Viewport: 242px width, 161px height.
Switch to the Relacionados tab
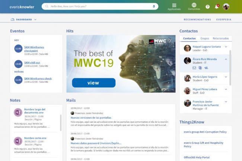tap(221, 38)
